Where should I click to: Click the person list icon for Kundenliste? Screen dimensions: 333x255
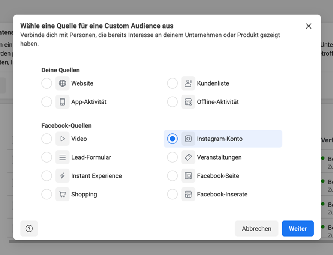pyautogui.click(x=188, y=83)
